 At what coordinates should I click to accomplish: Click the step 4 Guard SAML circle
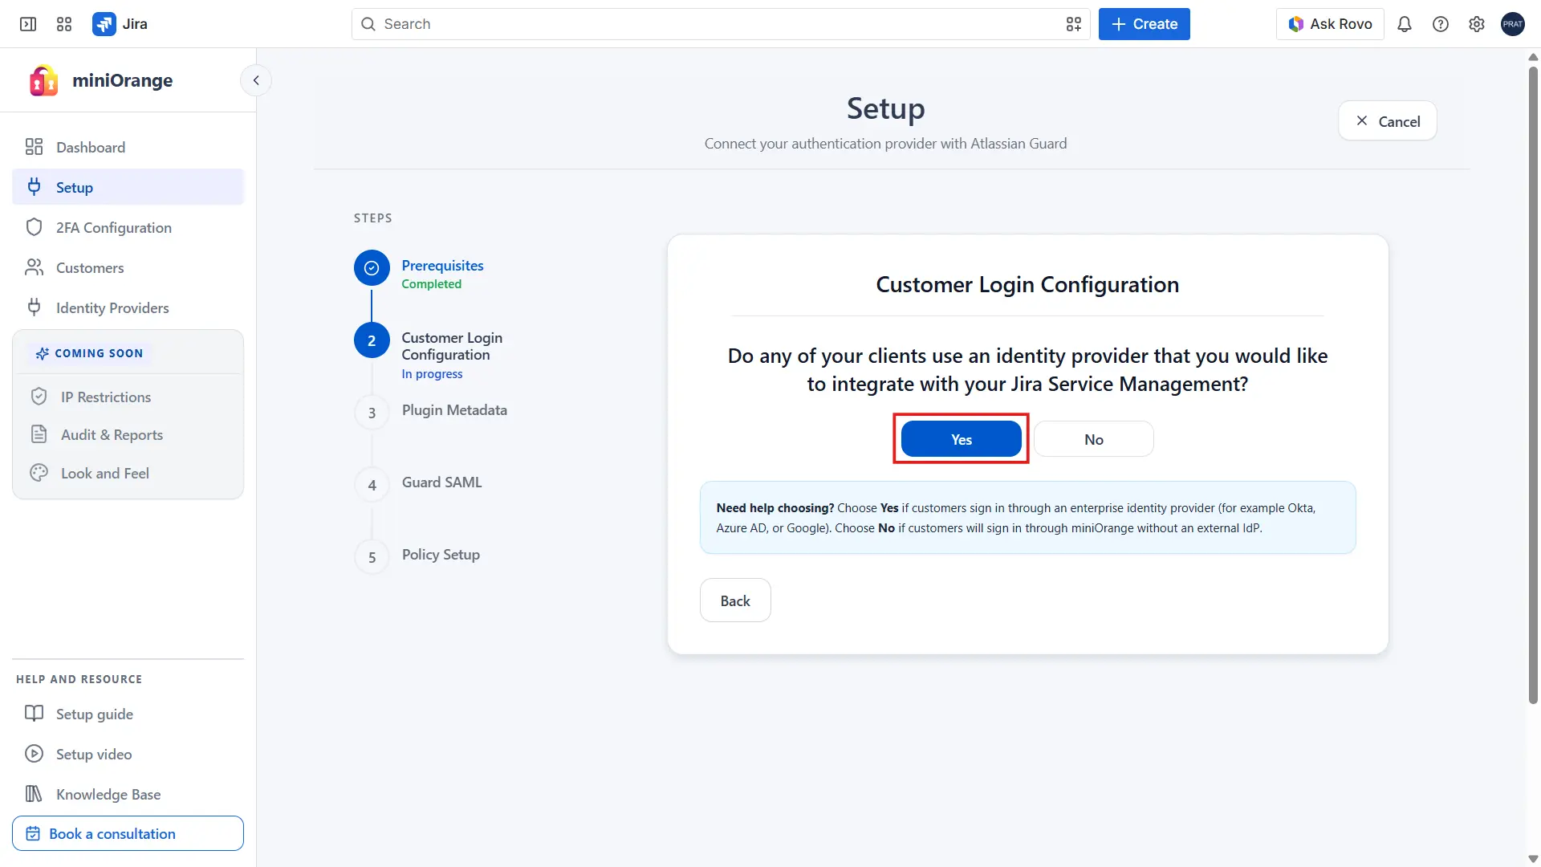372,485
